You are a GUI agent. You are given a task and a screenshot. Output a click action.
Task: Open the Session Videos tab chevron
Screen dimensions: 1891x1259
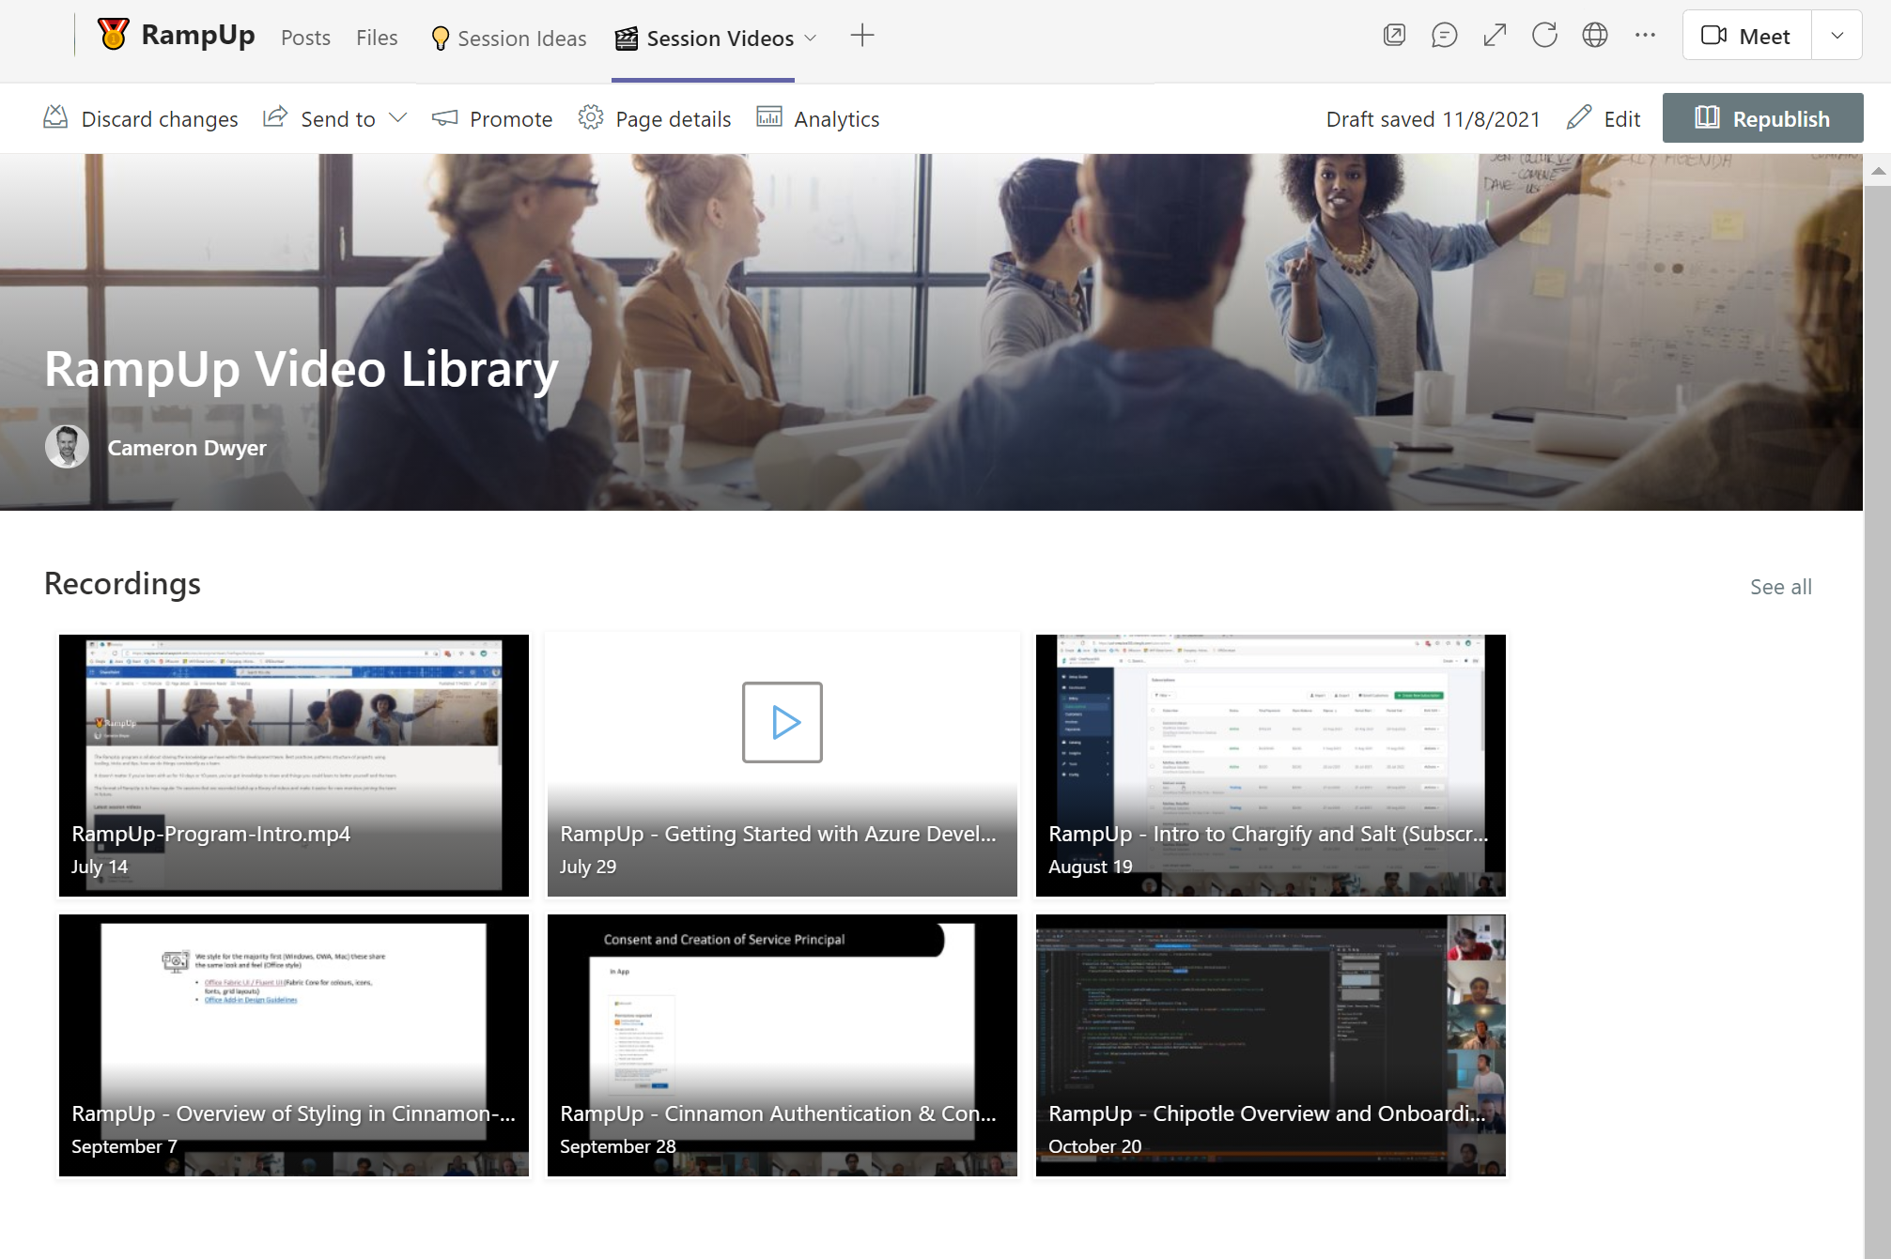point(811,38)
